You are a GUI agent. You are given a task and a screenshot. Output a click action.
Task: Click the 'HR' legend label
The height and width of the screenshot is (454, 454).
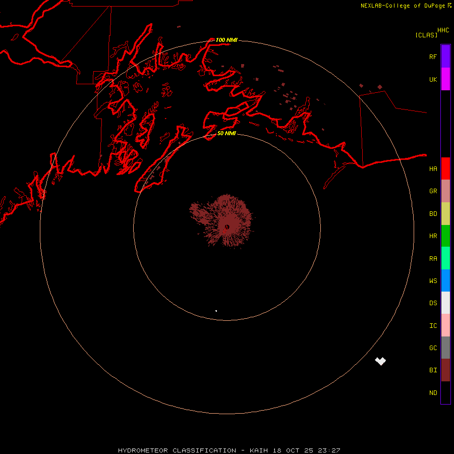click(433, 236)
